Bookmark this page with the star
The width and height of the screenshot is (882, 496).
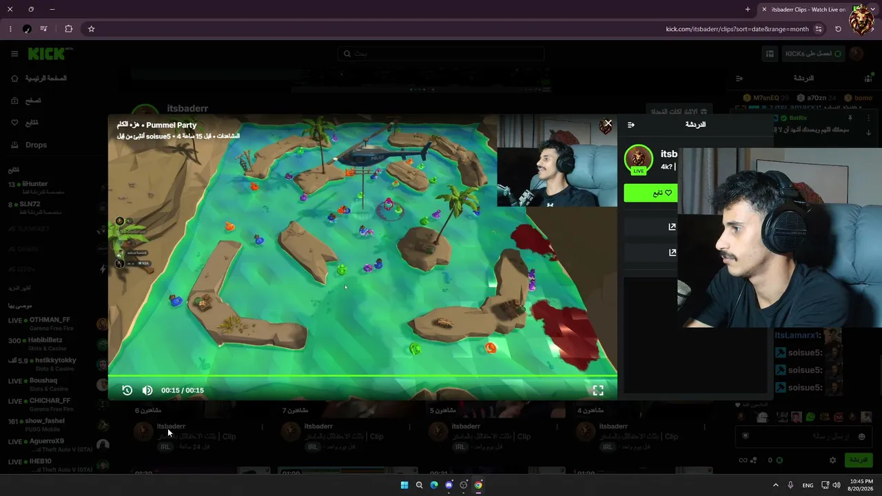(x=91, y=29)
